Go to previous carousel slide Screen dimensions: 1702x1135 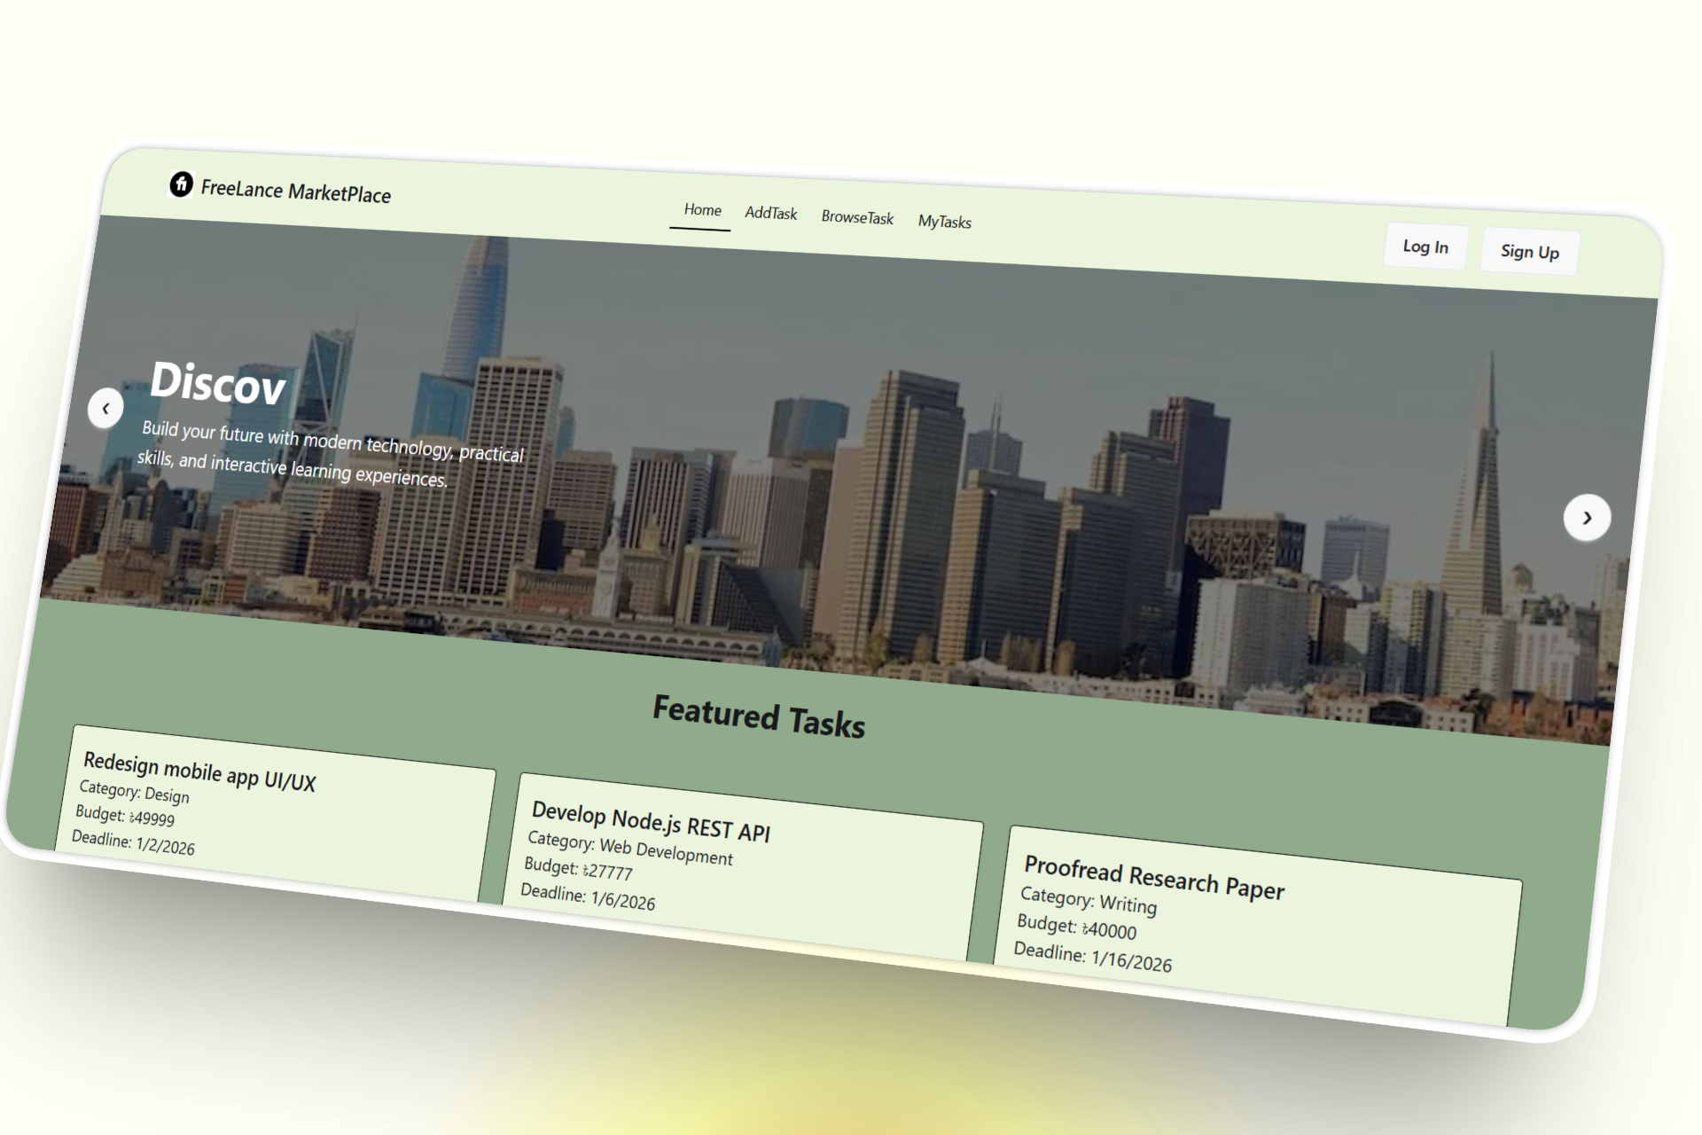(x=105, y=409)
